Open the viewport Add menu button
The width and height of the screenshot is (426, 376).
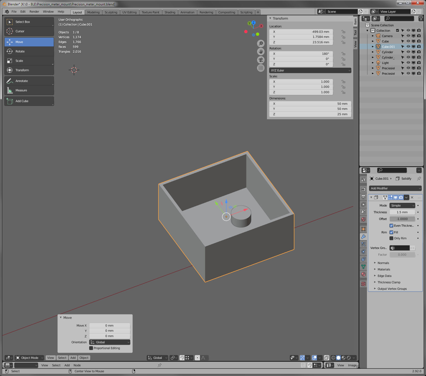coord(73,358)
